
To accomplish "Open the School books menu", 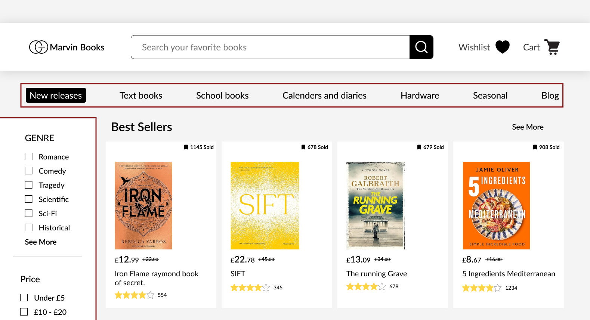I will pyautogui.click(x=222, y=96).
